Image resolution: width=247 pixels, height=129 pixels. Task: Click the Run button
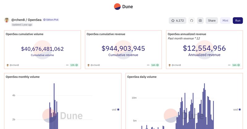click(238, 21)
